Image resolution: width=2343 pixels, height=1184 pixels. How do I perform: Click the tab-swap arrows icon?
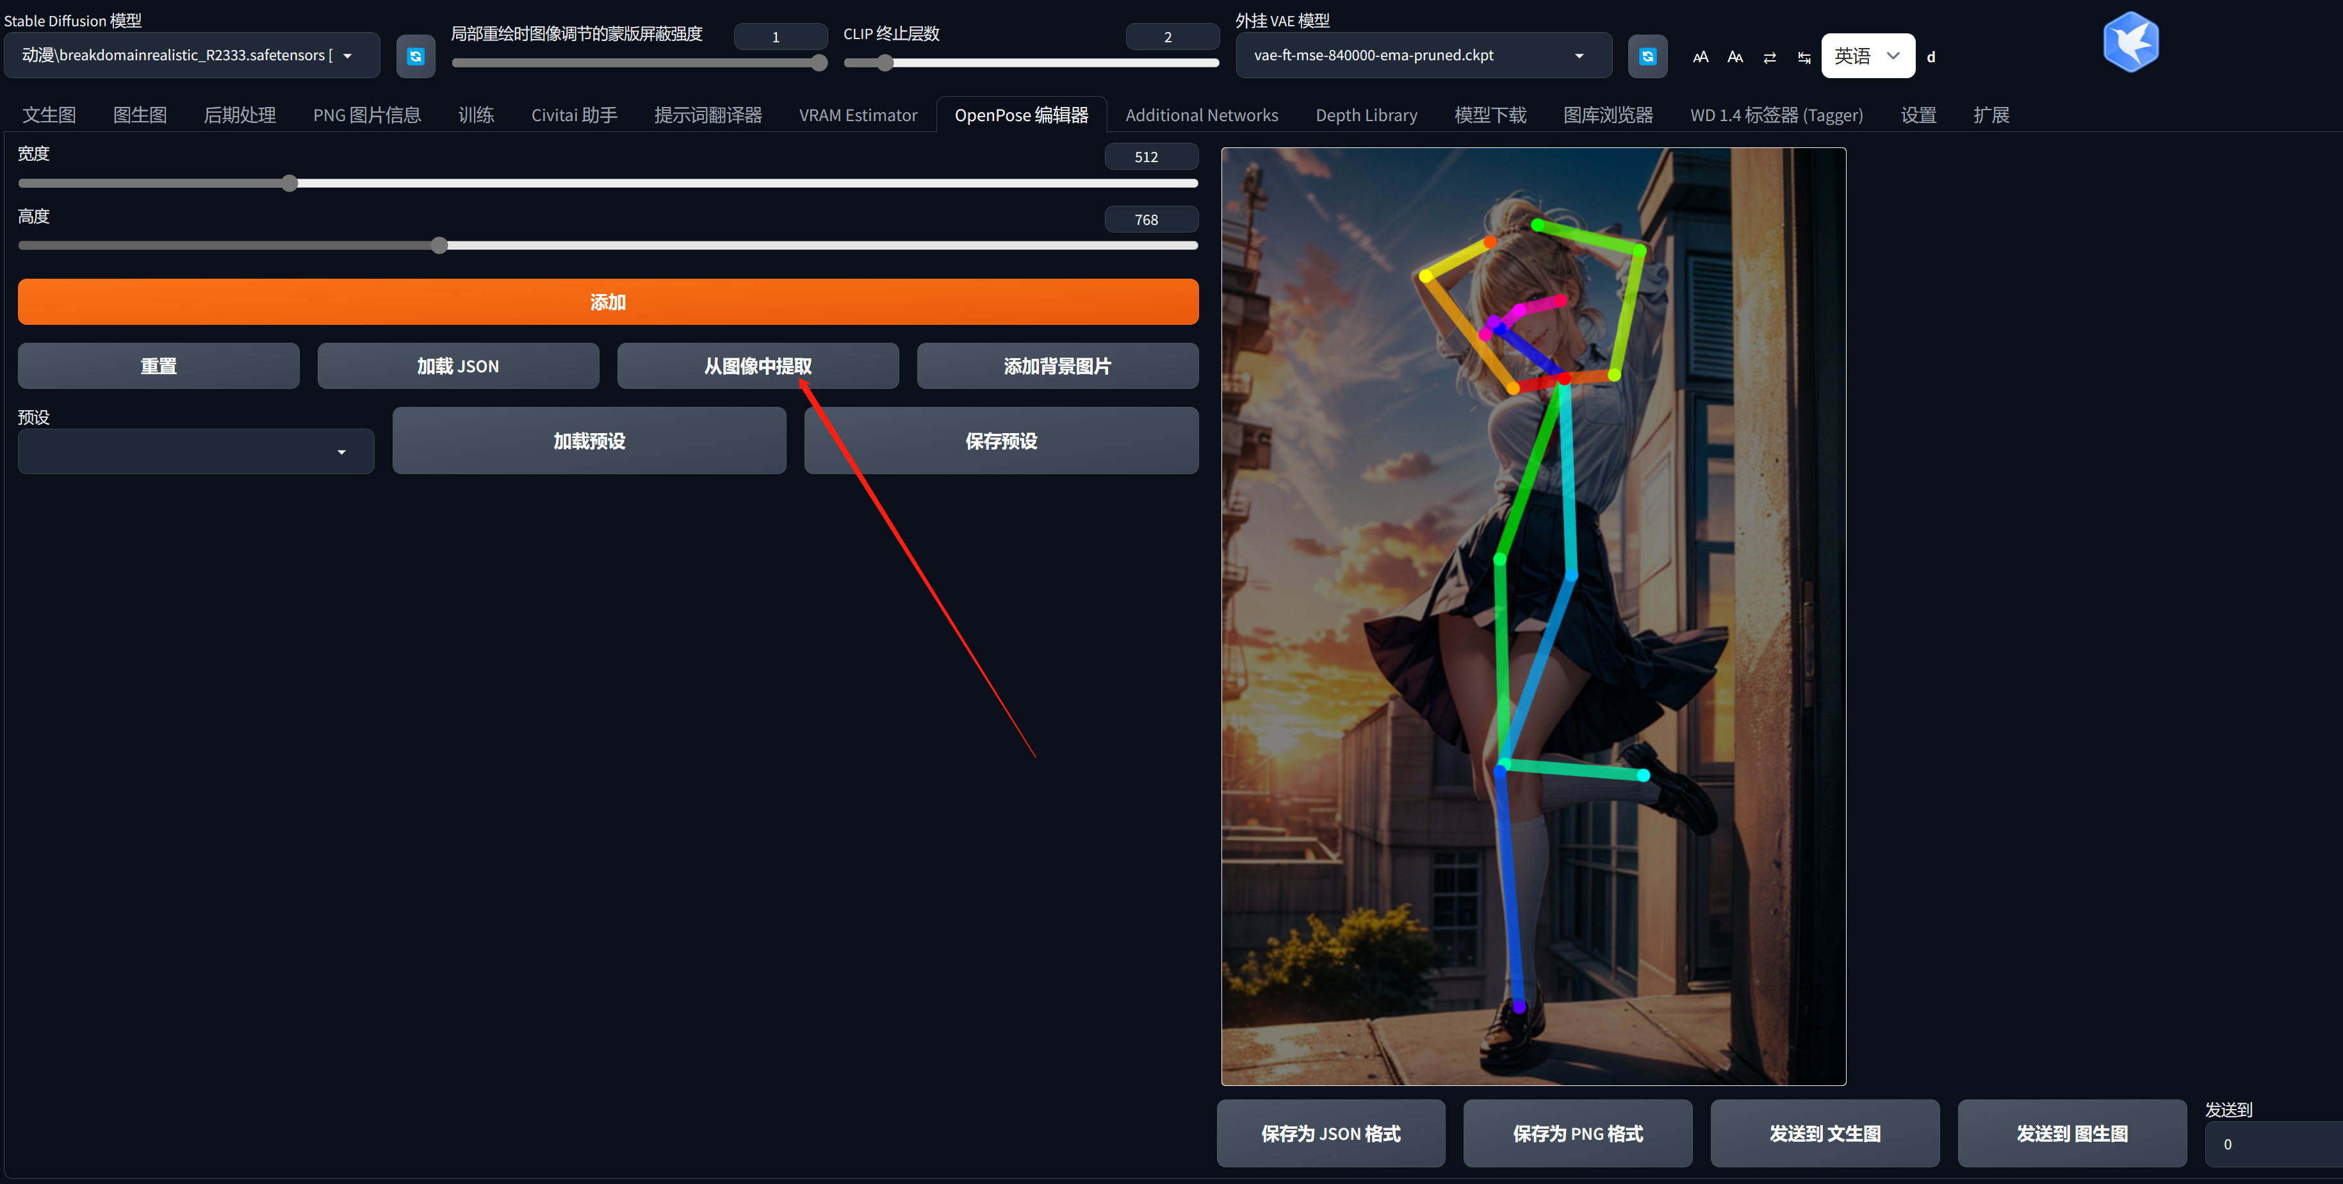(x=1804, y=57)
